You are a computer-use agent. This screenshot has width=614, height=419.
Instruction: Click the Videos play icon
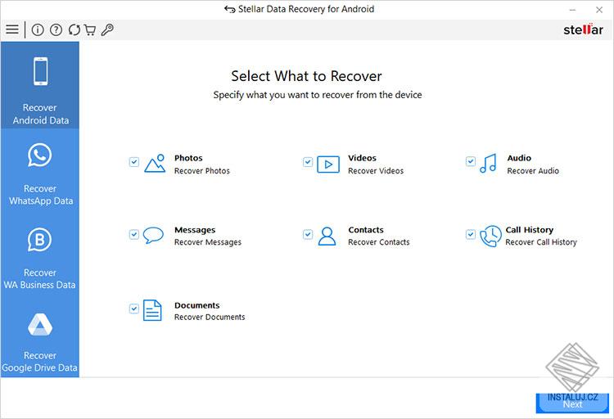pyautogui.click(x=328, y=164)
